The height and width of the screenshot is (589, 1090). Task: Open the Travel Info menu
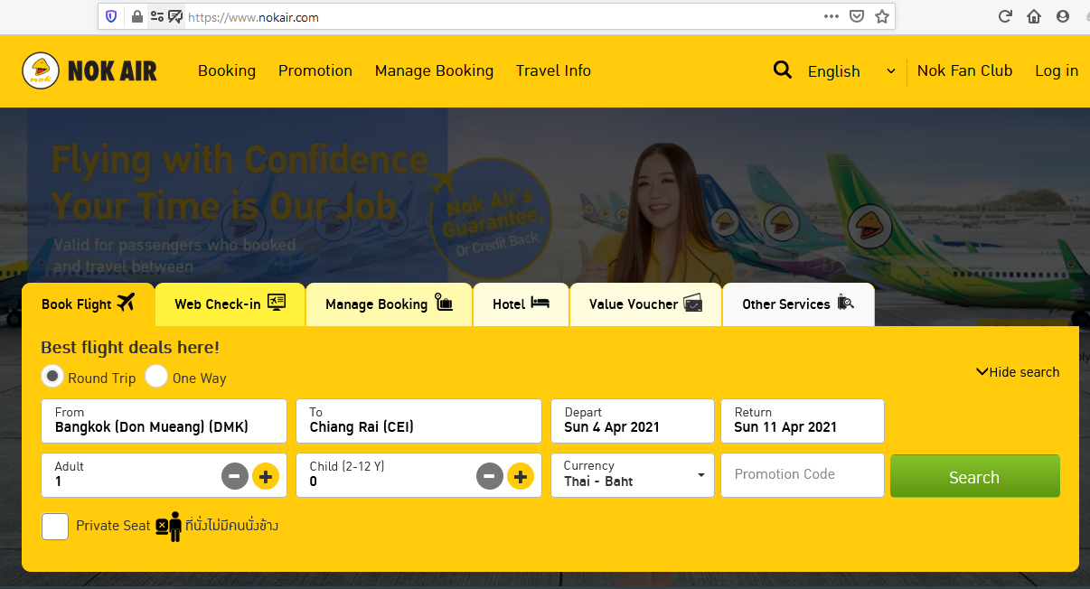click(553, 70)
